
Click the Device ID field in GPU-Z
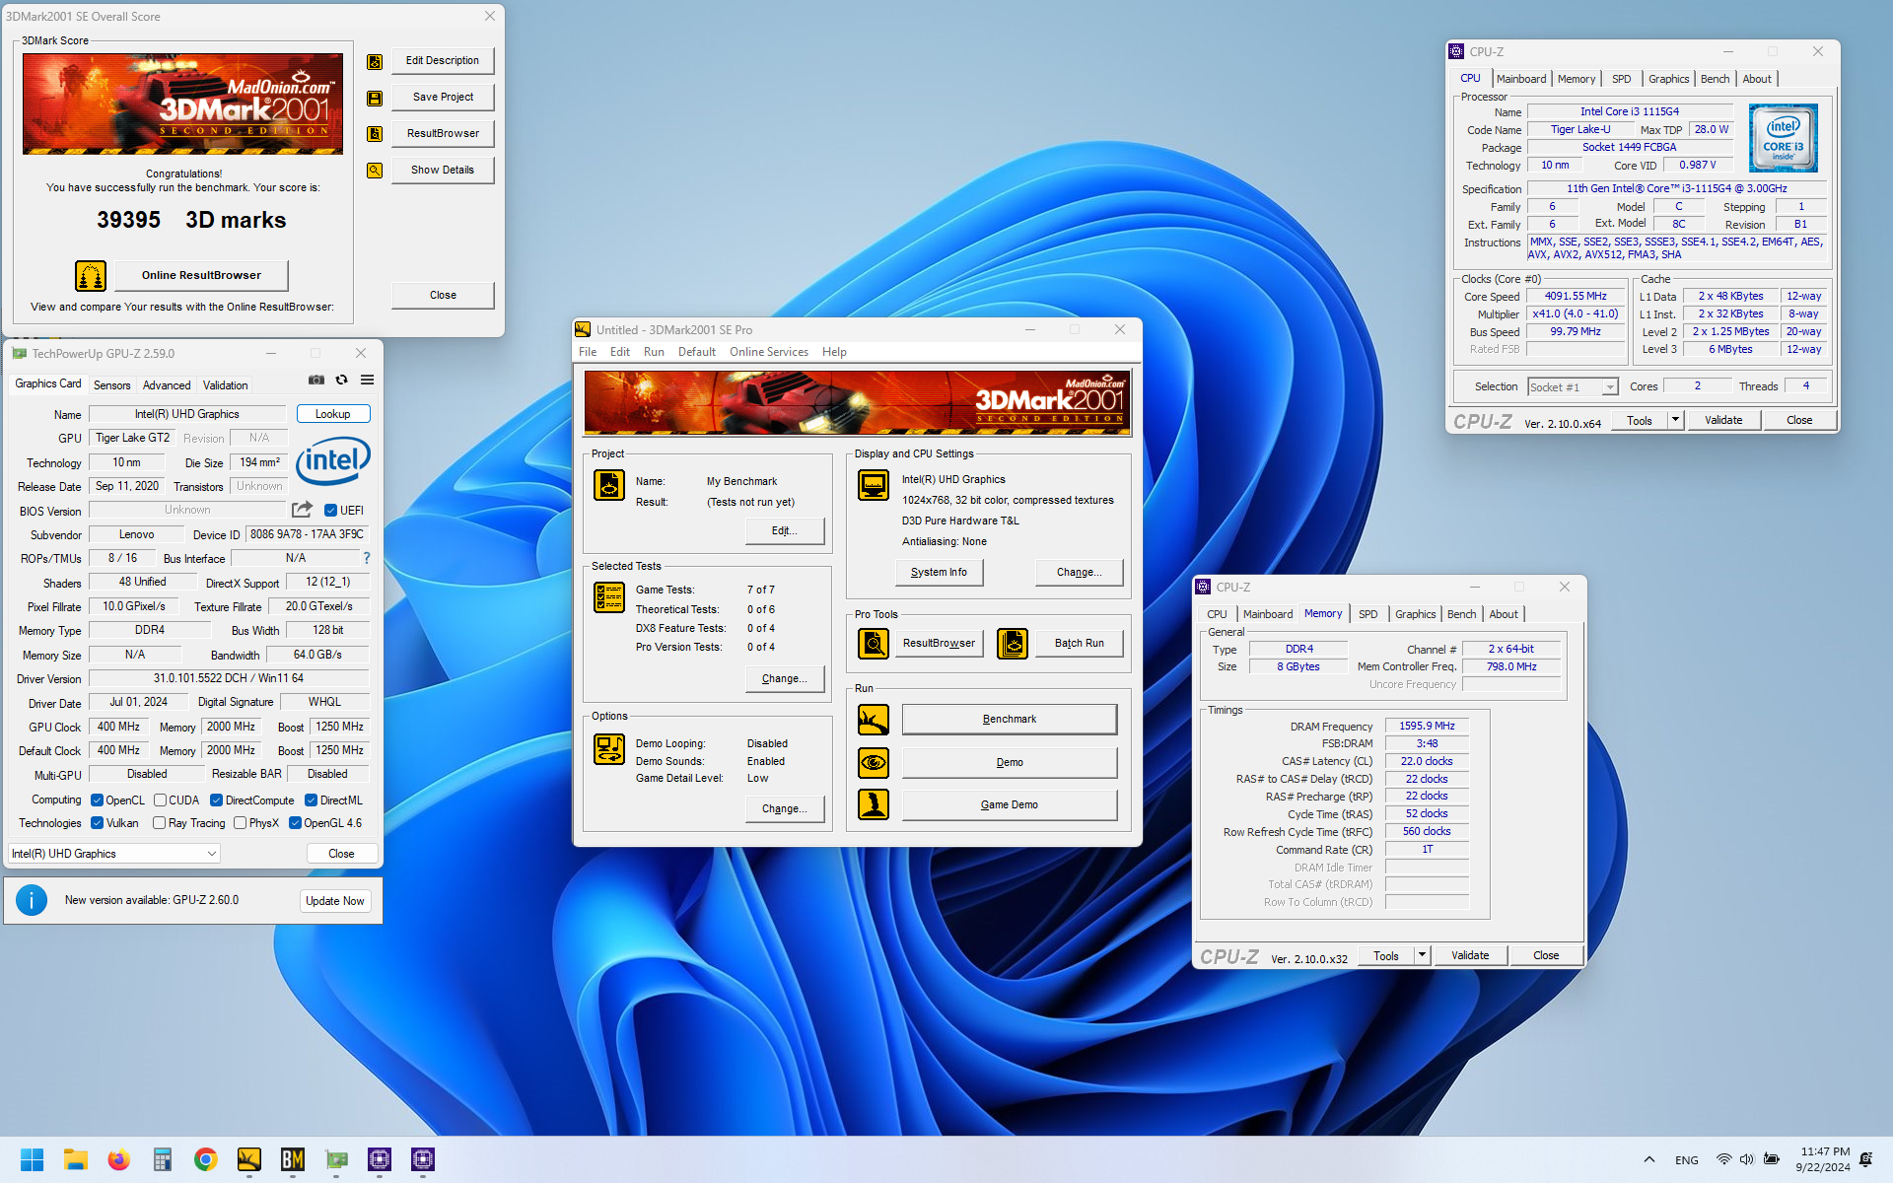tap(307, 534)
